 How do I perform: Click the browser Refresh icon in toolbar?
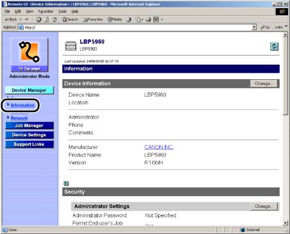47,19
